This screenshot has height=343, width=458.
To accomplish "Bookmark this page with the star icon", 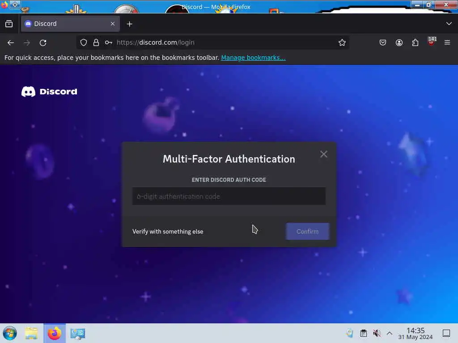I will (342, 42).
